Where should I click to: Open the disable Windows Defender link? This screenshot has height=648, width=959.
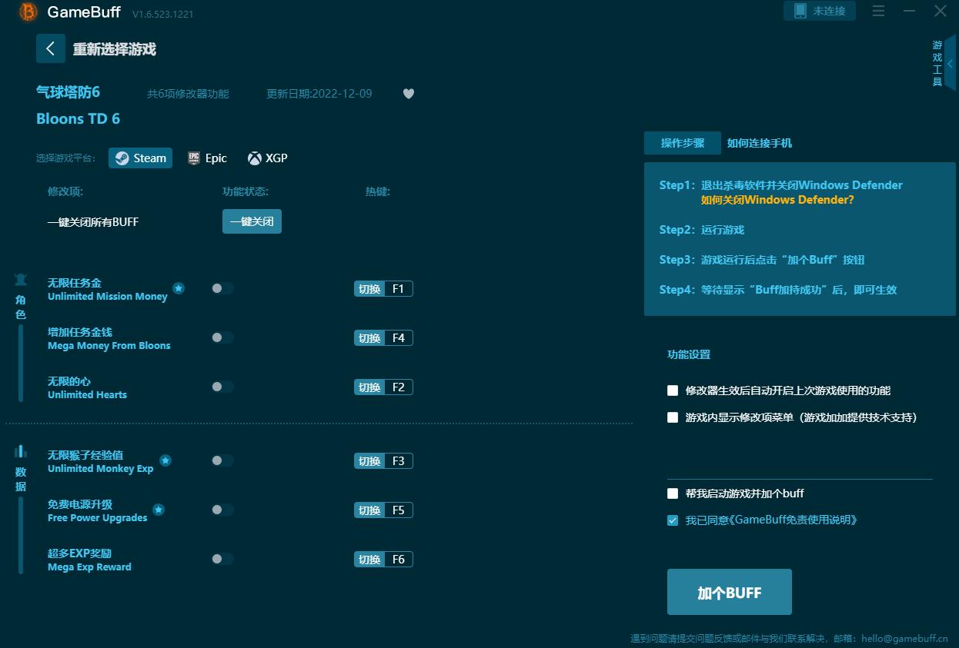point(777,200)
